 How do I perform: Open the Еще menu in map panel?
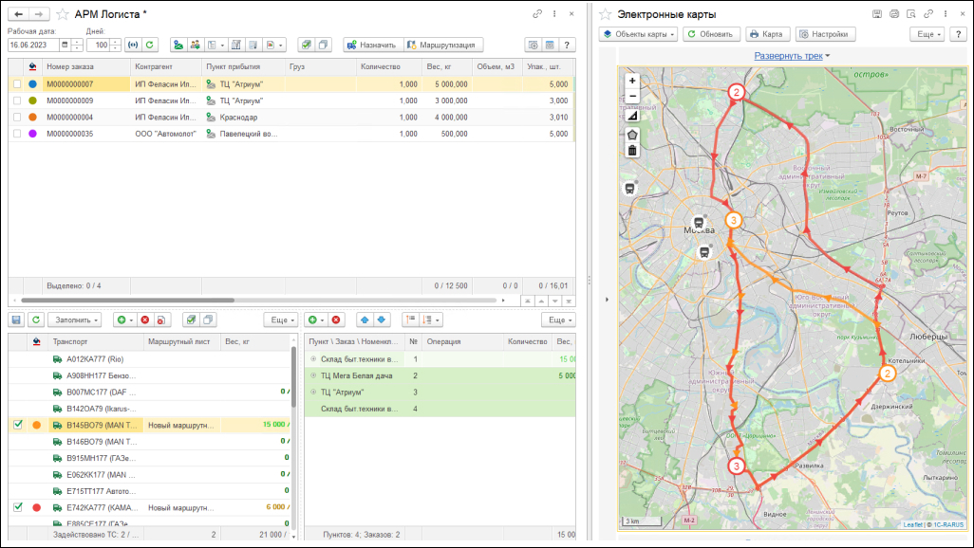tap(927, 34)
